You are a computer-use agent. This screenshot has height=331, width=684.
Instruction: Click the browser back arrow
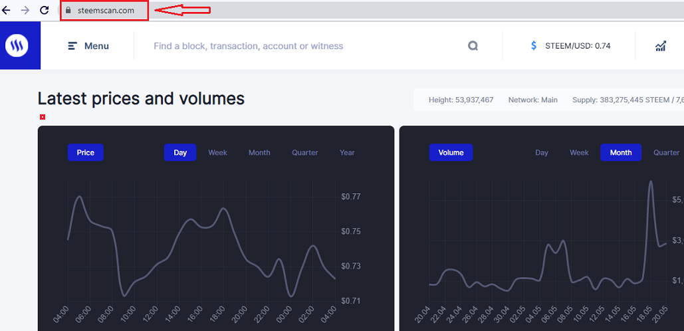(6, 10)
